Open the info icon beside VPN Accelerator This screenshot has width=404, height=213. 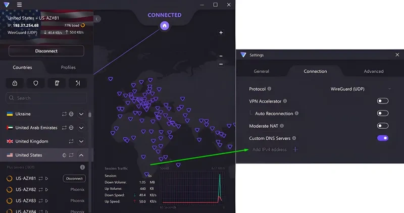285,101
